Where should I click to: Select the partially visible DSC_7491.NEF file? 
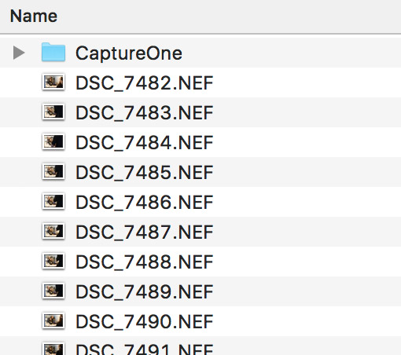click(200, 347)
